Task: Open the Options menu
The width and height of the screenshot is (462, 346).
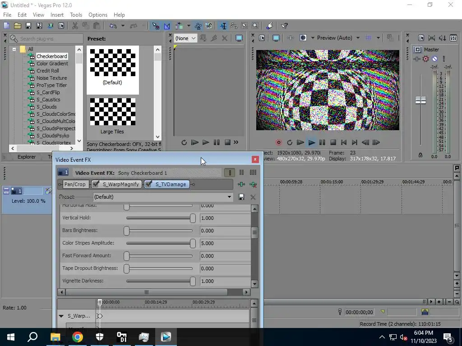Action: pos(98,15)
